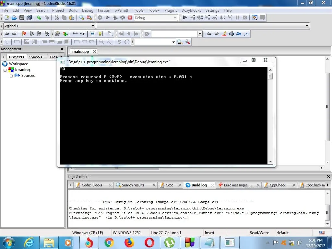
Task: Toggle source view S icon
Action: pos(119,42)
